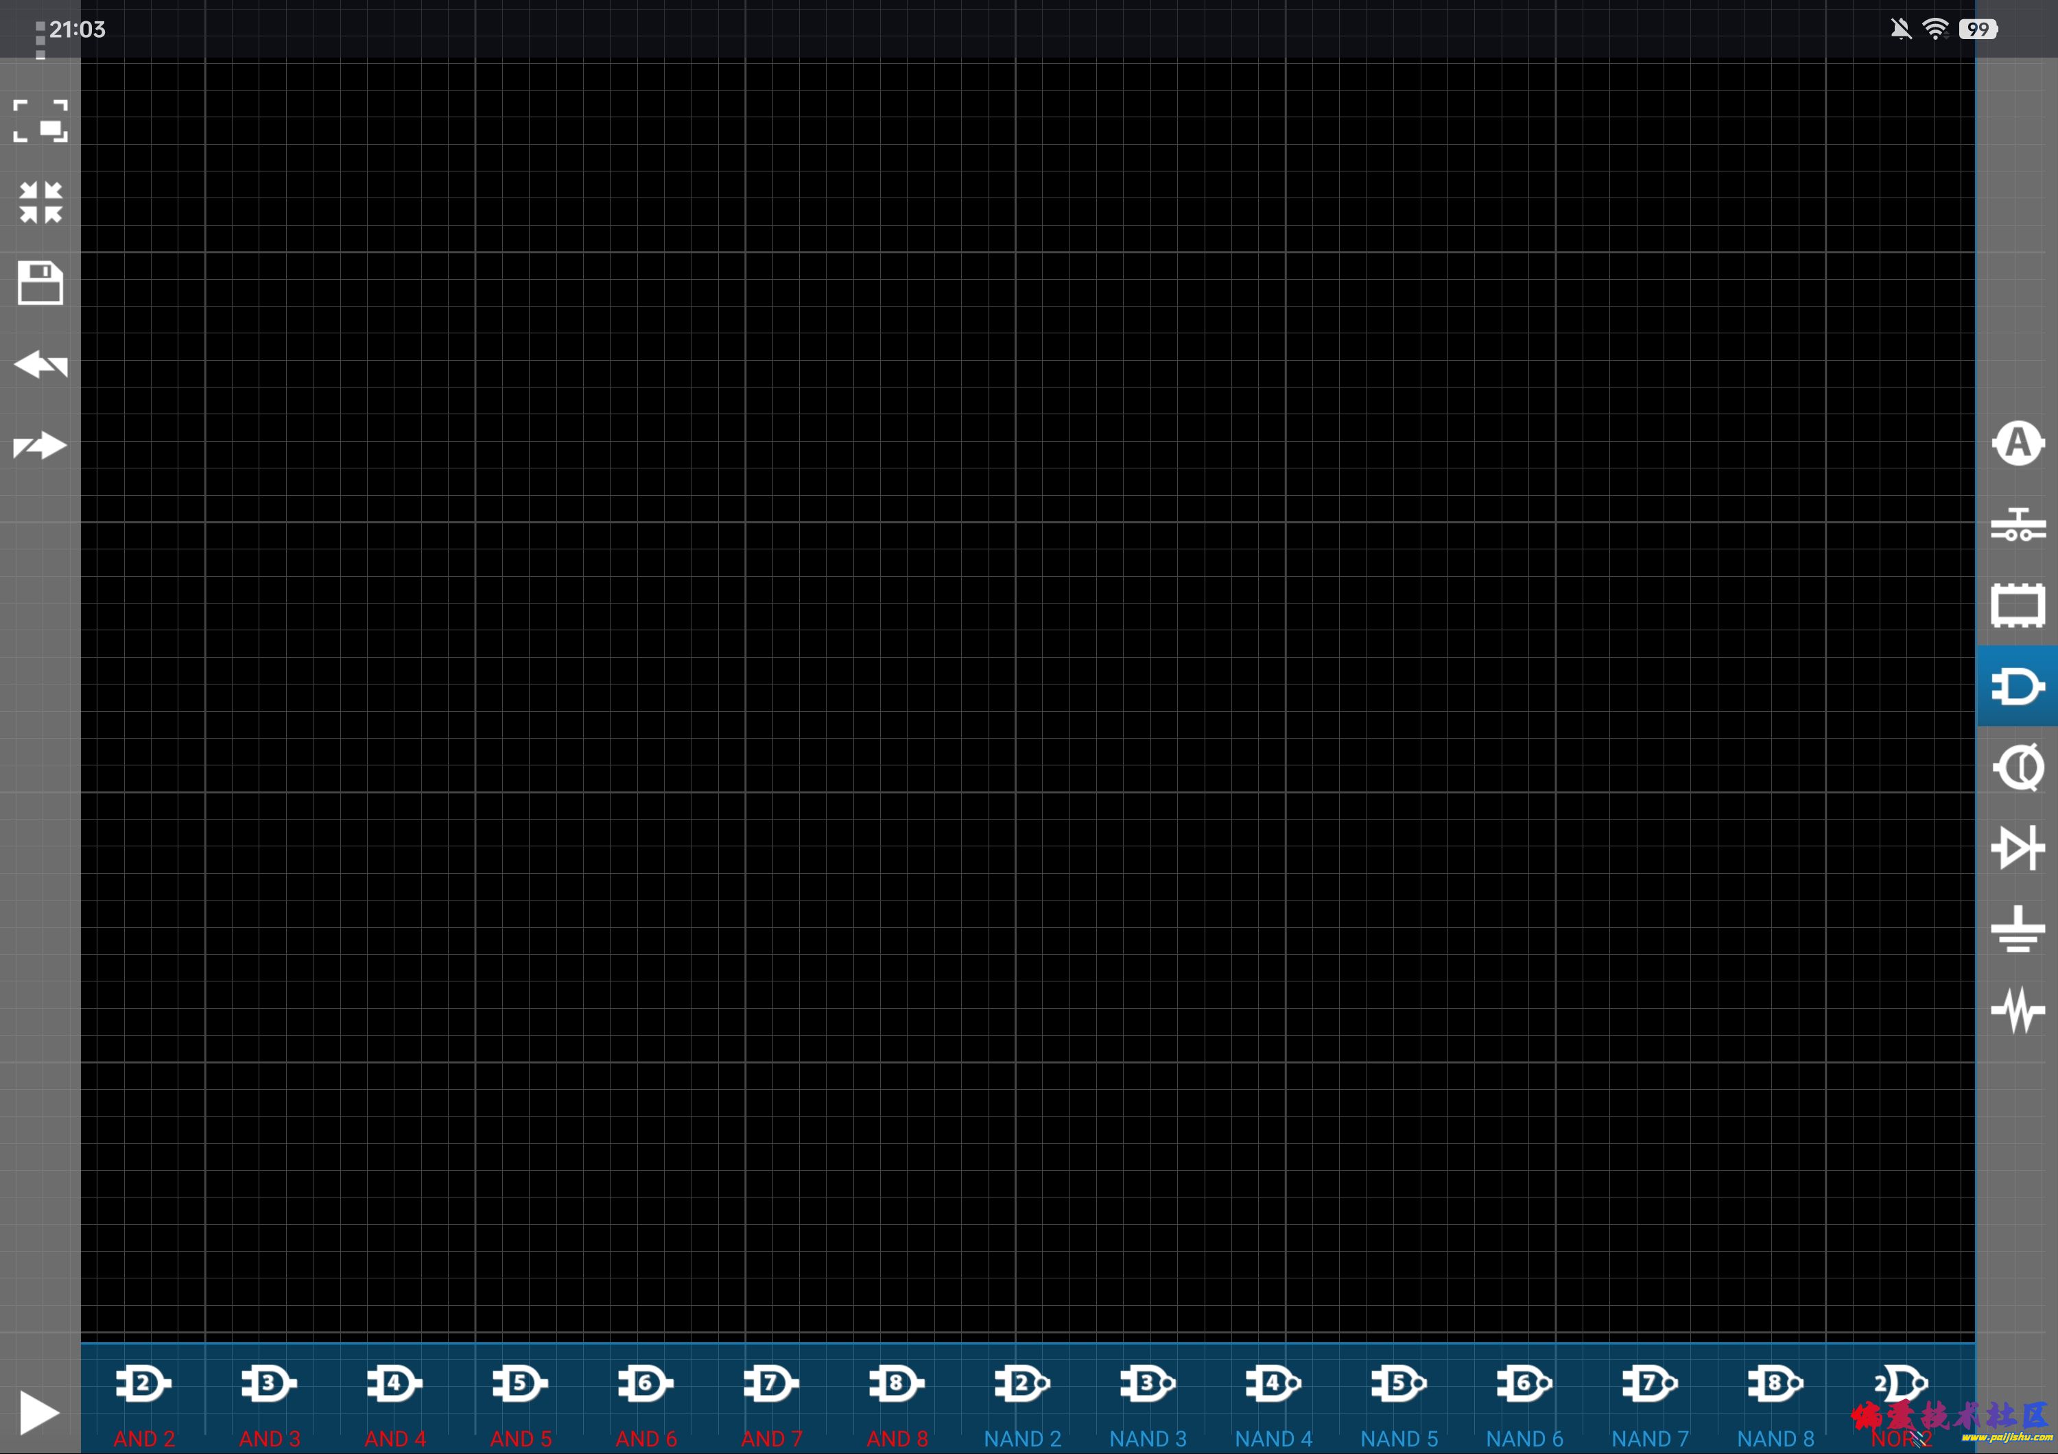Viewport: 2058px width, 1454px height.
Task: Click the fit-to-screen zoom icon
Action: click(x=40, y=121)
